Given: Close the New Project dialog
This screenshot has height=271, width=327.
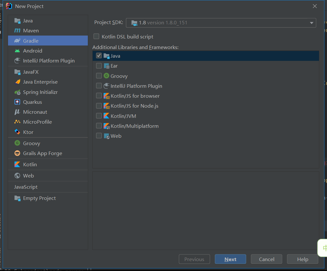Looking at the screenshot, I should 315,6.
